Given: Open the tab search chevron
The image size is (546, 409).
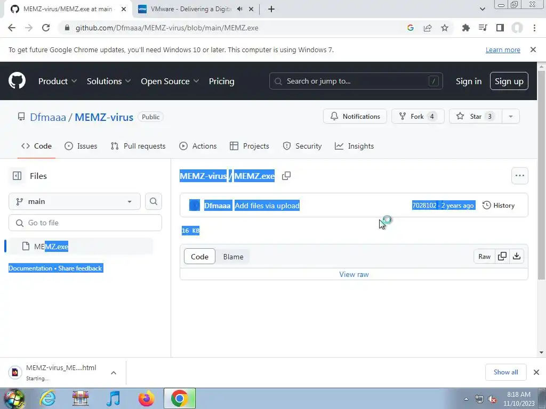Looking at the screenshot, I should coord(483,9).
